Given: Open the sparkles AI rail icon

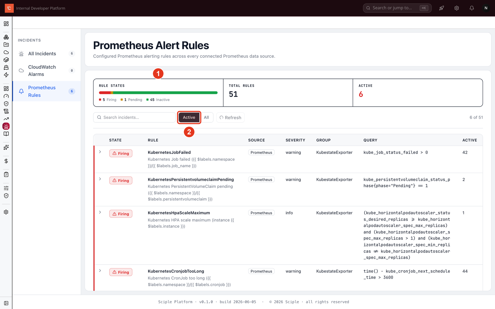Looking at the screenshot, I should click(x=6, y=147).
